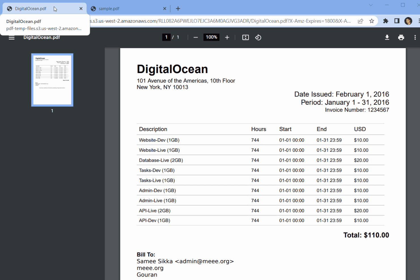Image resolution: width=420 pixels, height=280 pixels.
Task: Download the PDF using the download icon
Action: (x=387, y=37)
